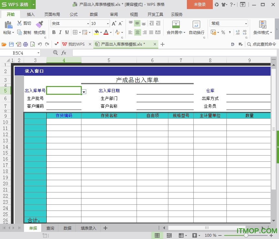The height and width of the screenshot is (239, 279).
Task: Click the Undo arrow
Action: (x=40, y=44)
